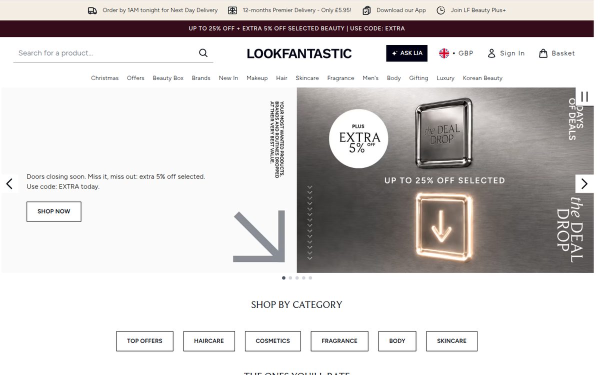Open the Brands menu
Viewport: 600px width, 375px height.
pyautogui.click(x=201, y=78)
